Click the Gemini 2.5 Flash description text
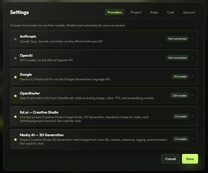Screen dimensions: 208x173 pyautogui.click(x=65, y=79)
